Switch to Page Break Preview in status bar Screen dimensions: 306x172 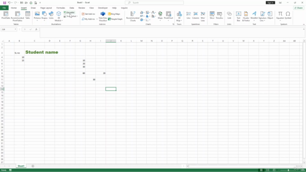(274, 170)
